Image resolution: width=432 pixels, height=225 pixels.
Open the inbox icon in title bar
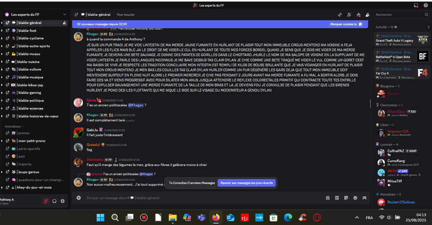point(416,5)
